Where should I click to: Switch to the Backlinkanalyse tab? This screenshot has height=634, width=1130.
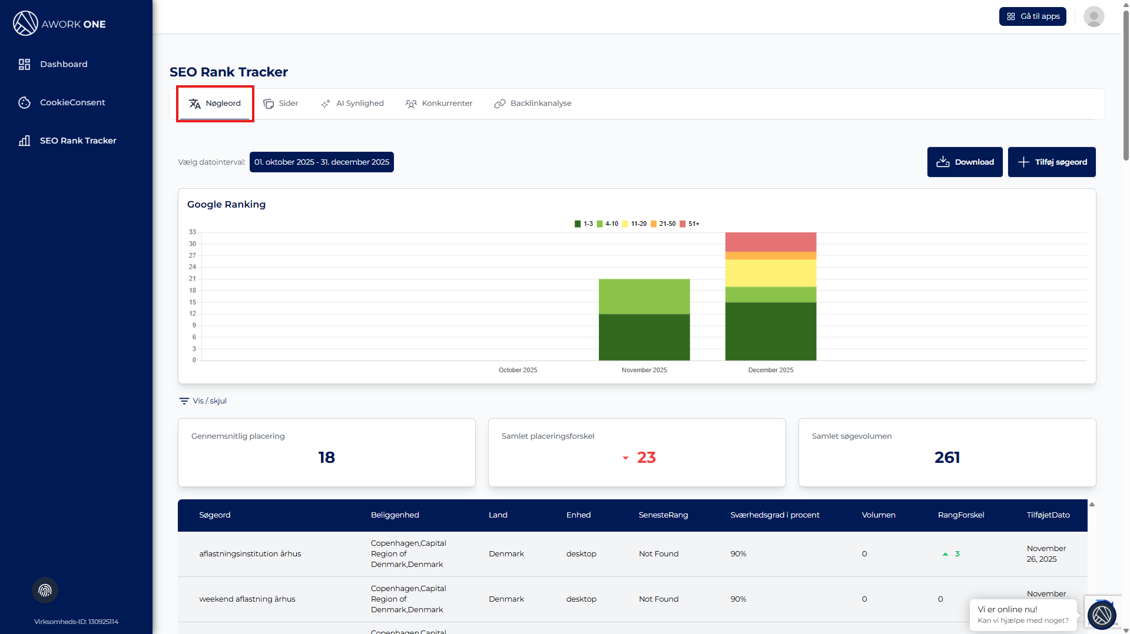tap(533, 104)
